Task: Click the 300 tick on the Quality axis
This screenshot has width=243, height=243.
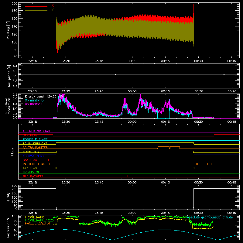Action: [15, 186]
